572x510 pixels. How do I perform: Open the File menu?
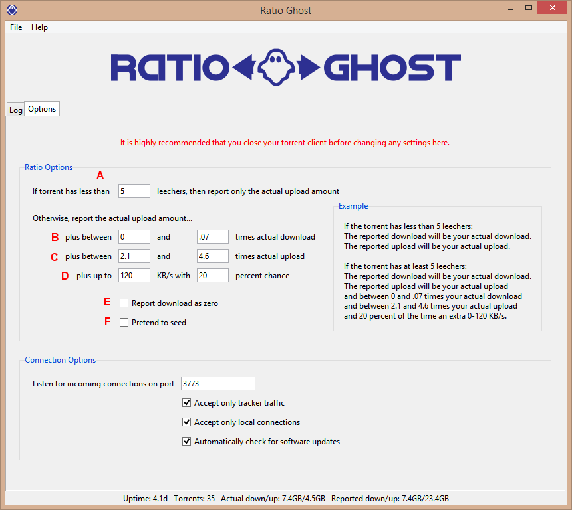pyautogui.click(x=16, y=27)
